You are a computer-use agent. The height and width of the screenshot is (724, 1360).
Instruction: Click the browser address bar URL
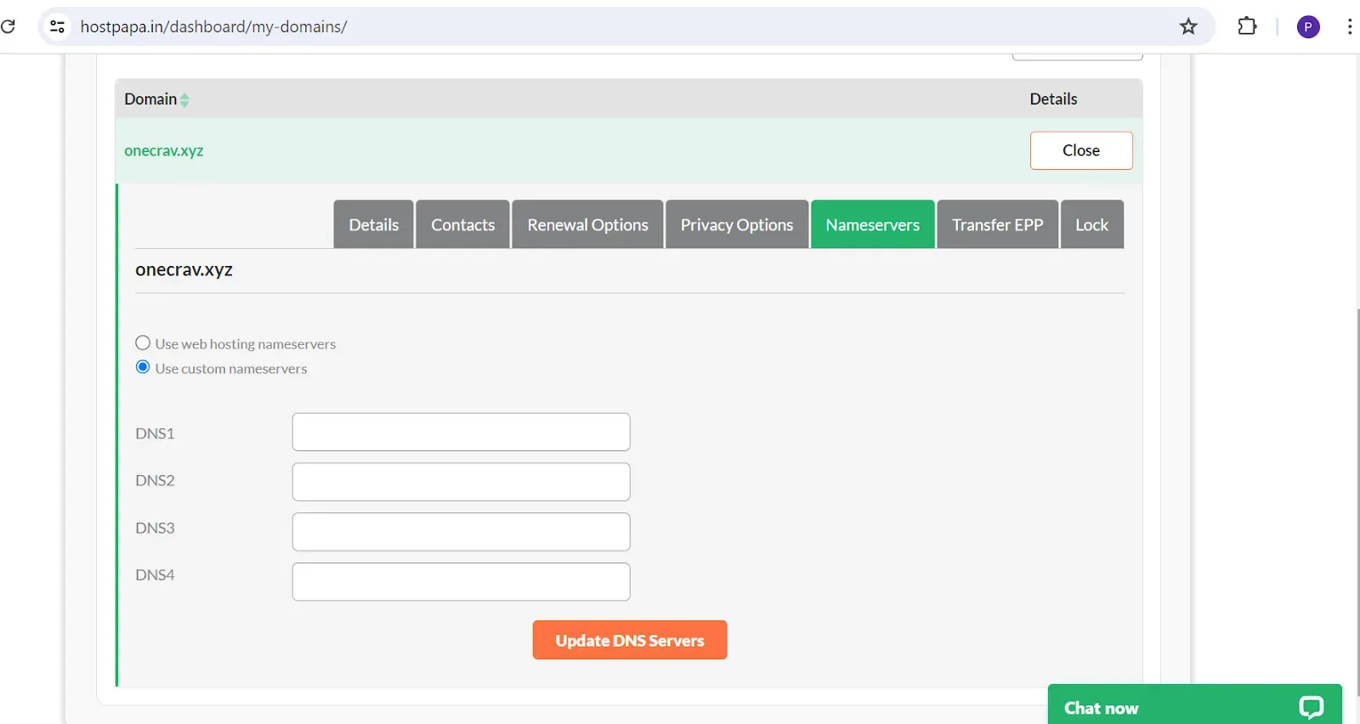tap(214, 26)
